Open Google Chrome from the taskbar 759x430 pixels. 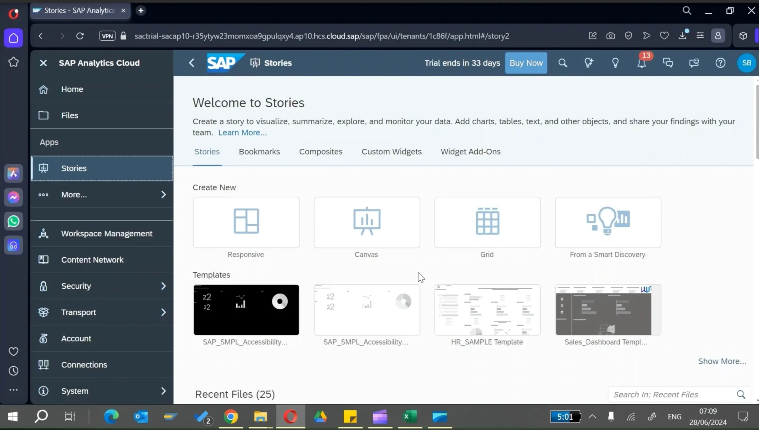231,417
